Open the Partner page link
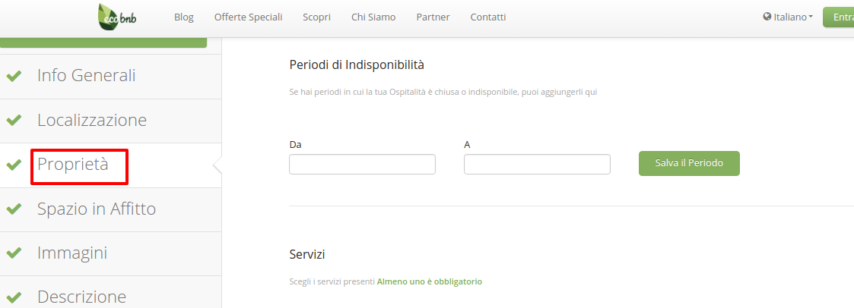The height and width of the screenshot is (308, 854). point(433,17)
